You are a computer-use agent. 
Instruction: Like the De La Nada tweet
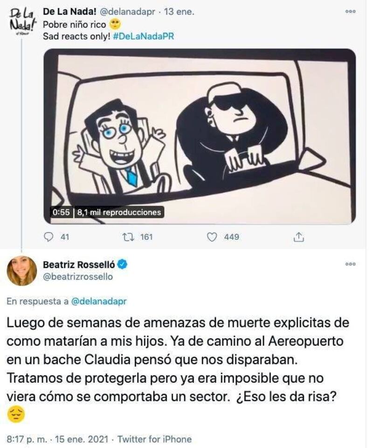tap(212, 237)
